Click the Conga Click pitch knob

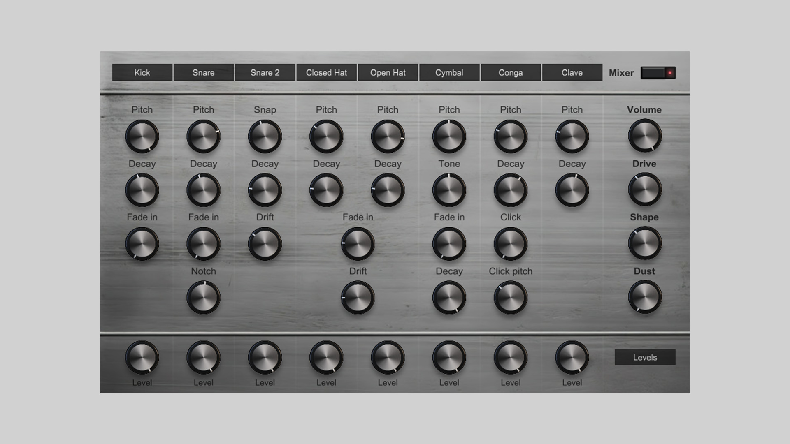click(510, 297)
